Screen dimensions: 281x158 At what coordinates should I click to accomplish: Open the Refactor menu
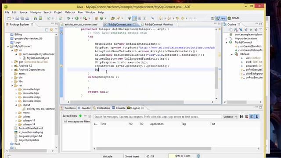click(x=70, y=12)
